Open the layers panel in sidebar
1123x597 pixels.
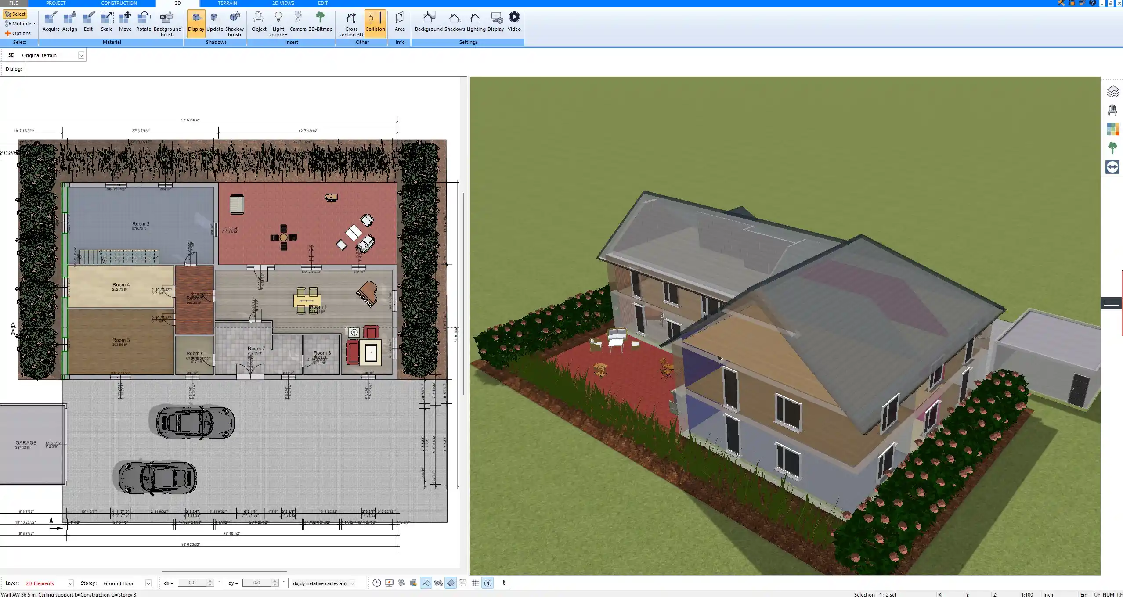click(x=1112, y=91)
